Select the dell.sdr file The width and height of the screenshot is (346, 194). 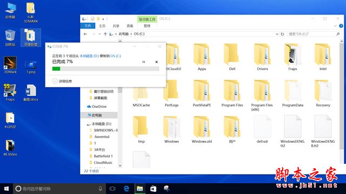coord(262,130)
